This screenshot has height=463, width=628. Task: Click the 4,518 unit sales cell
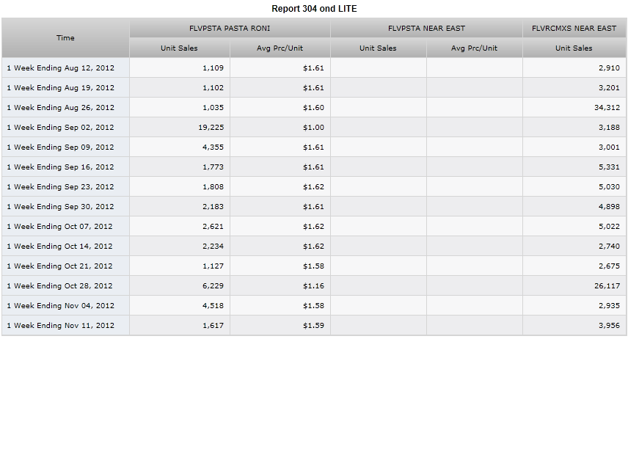(x=180, y=305)
